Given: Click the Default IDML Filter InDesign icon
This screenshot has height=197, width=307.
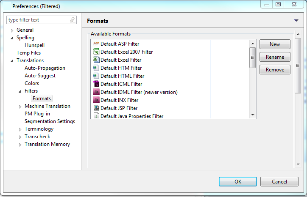Looking at the screenshot, I should [96, 92].
